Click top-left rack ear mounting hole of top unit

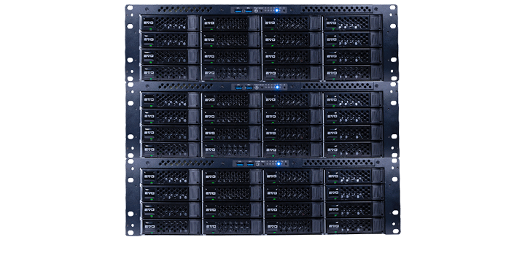130,8
